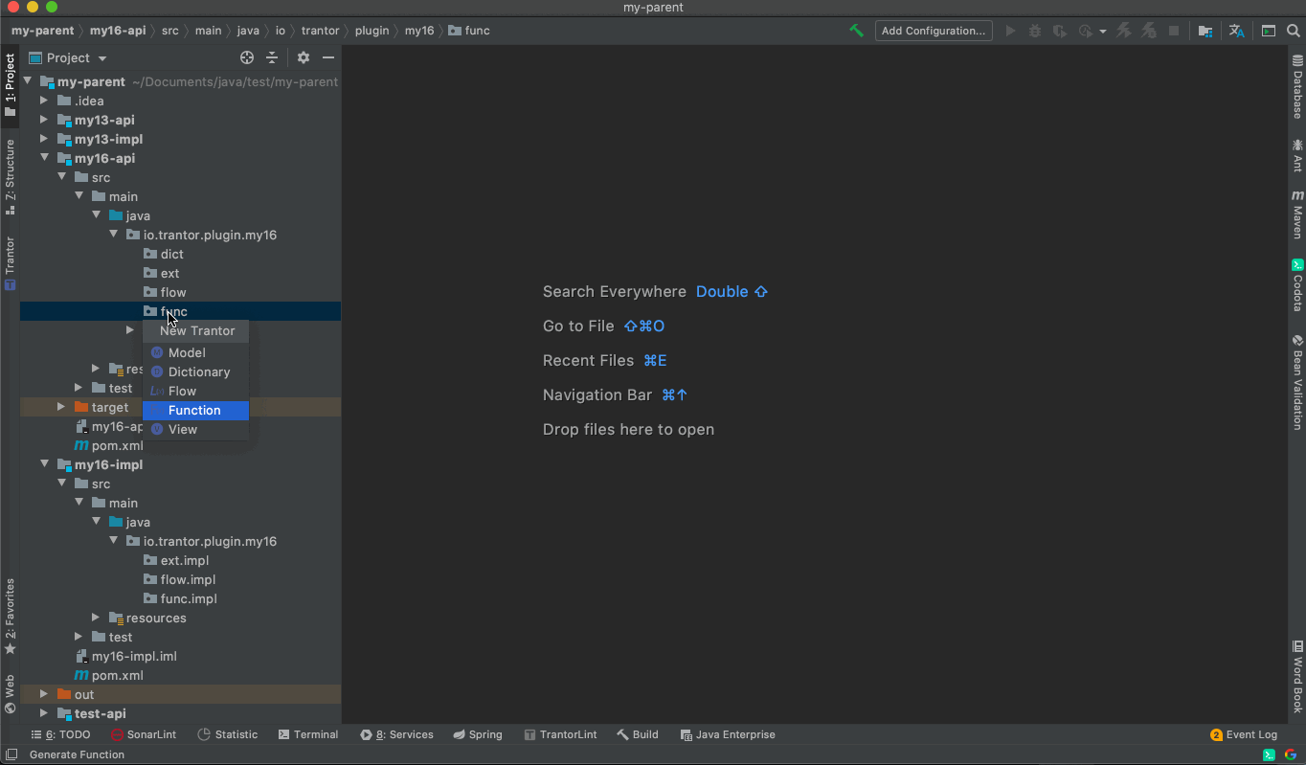The height and width of the screenshot is (765, 1306).
Task: Click the Build Project hammer icon
Action: click(x=856, y=31)
